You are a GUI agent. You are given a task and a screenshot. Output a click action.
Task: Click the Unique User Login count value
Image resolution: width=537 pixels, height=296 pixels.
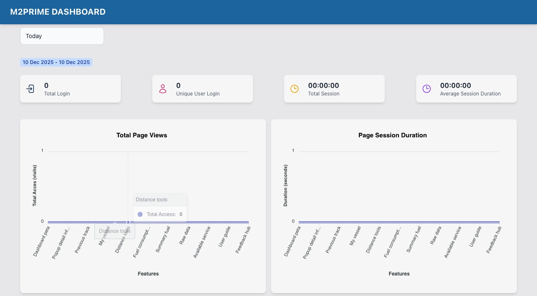178,85
